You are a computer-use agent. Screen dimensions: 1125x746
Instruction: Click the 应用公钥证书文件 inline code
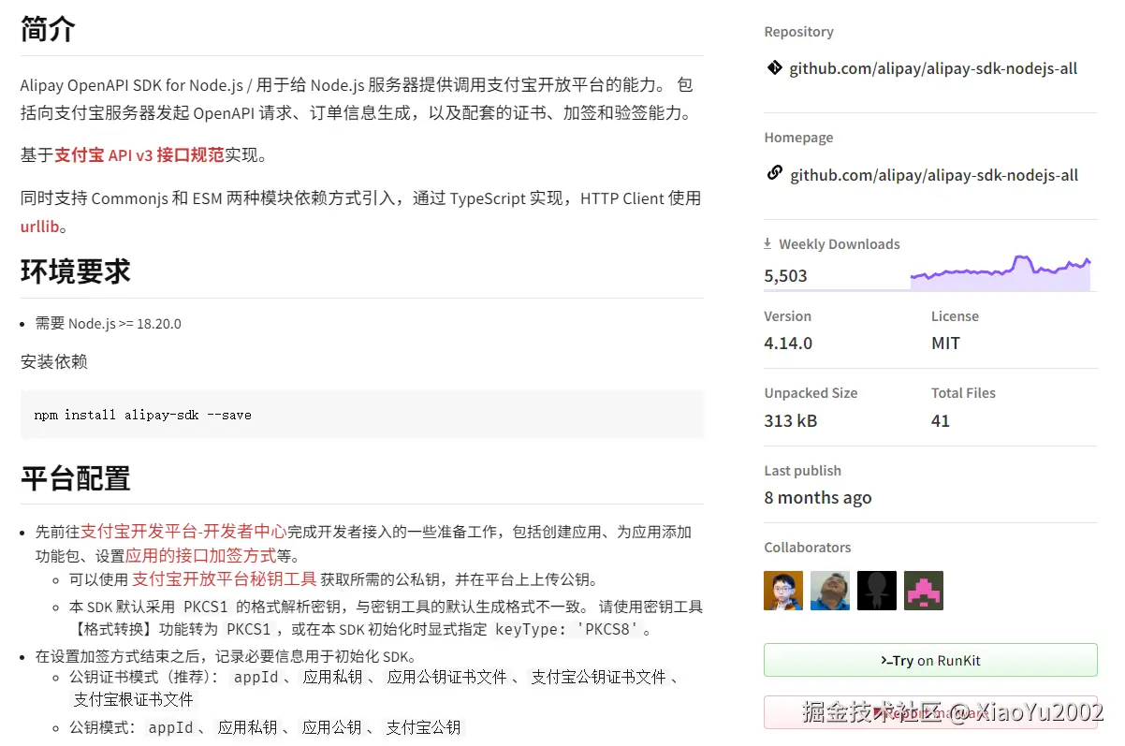(447, 677)
